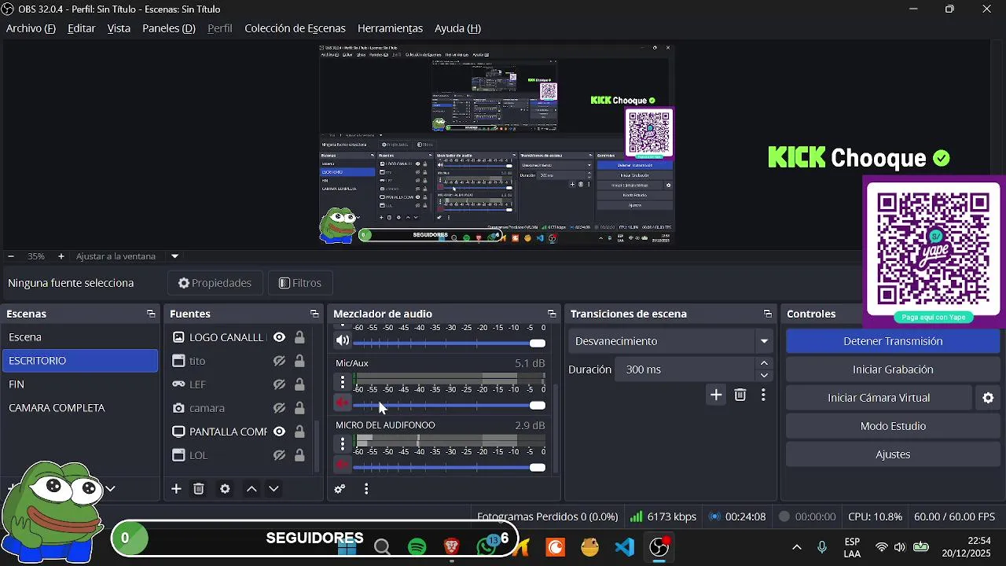The height and width of the screenshot is (566, 1006).
Task: Undock the Fuentes panel
Action: pos(314,314)
